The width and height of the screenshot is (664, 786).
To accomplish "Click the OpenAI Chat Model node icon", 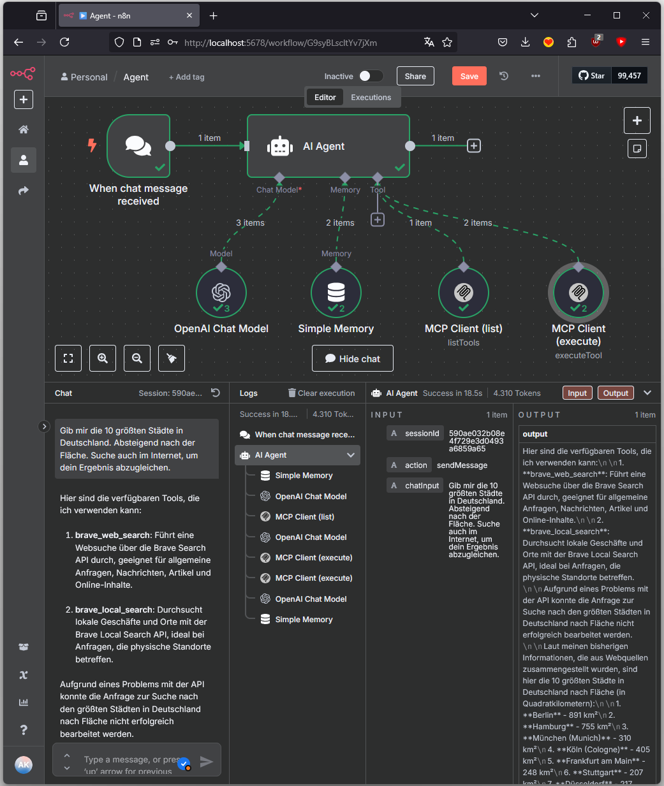I will (x=221, y=293).
